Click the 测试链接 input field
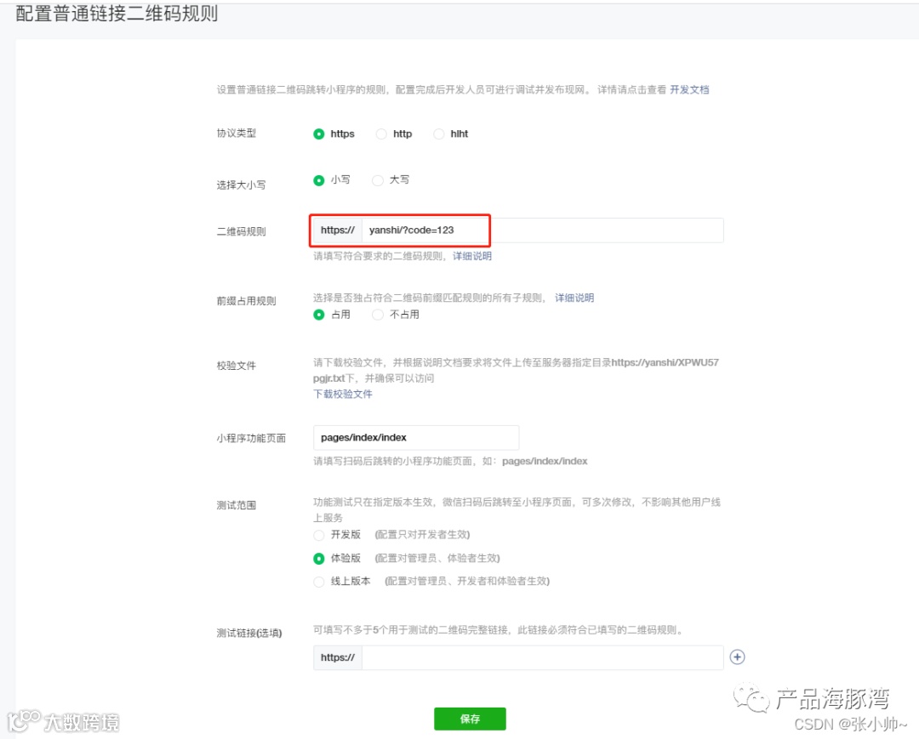Image resolution: width=919 pixels, height=739 pixels. coord(543,657)
